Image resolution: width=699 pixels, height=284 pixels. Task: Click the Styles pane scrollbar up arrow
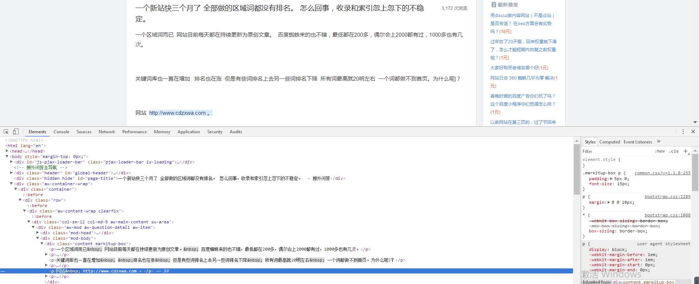tap(695, 150)
